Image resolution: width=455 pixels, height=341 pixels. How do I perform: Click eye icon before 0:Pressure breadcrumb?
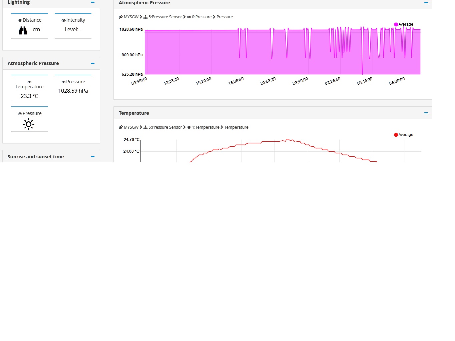[x=189, y=17]
